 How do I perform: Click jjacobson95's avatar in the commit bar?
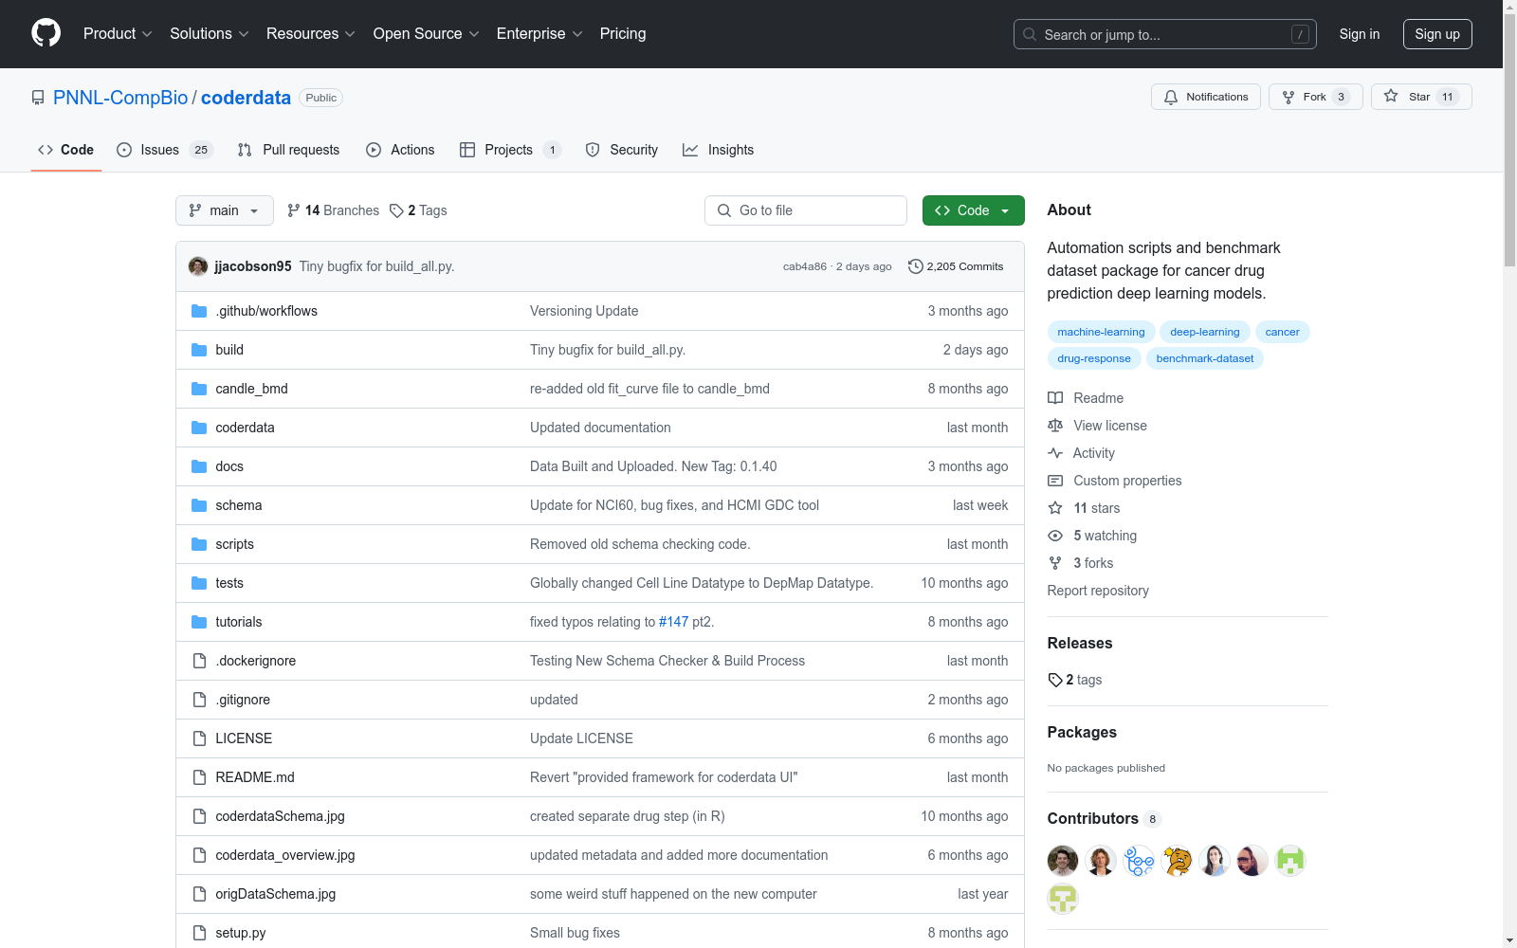tap(198, 266)
